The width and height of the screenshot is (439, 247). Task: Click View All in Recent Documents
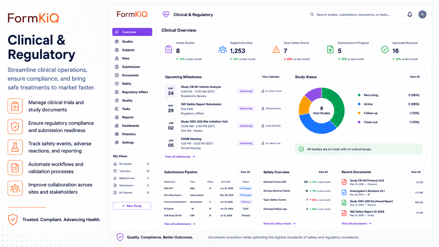[416, 172]
